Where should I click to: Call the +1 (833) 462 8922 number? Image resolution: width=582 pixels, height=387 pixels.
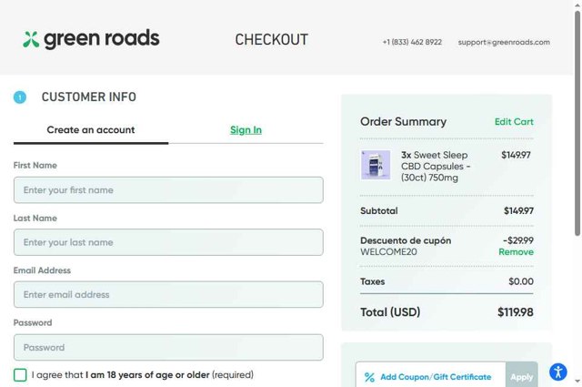[412, 42]
